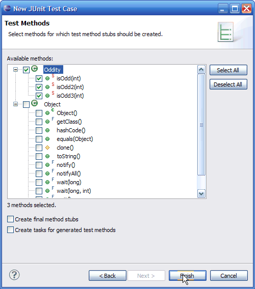Select the getClass() row label

[x=69, y=122]
